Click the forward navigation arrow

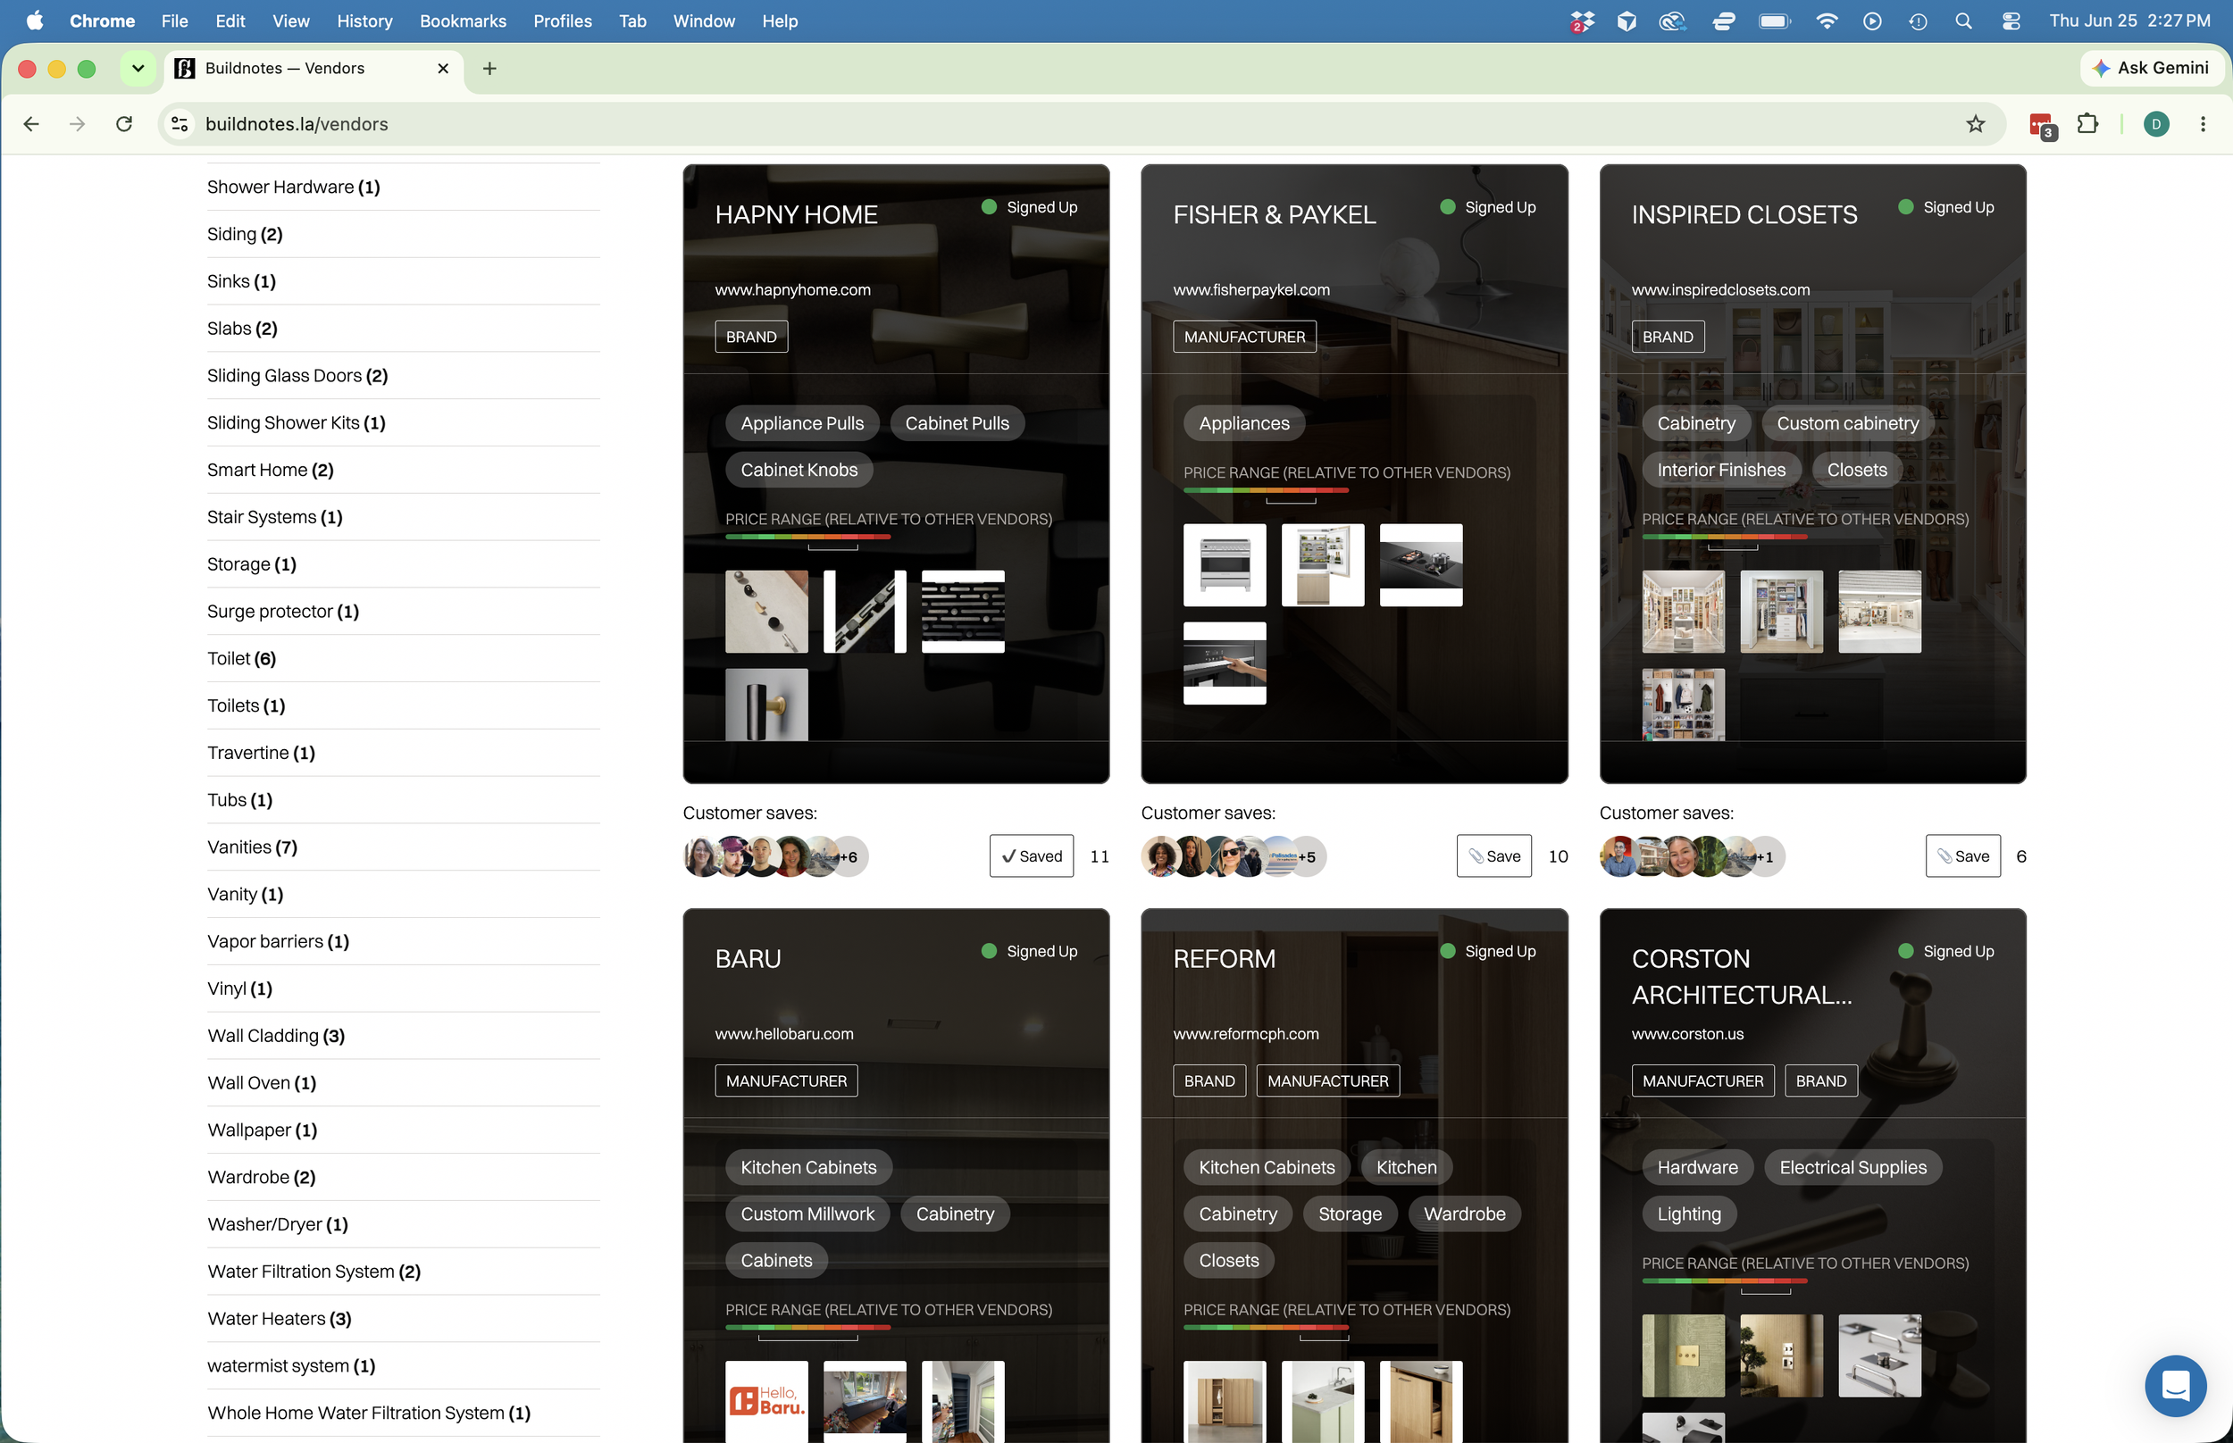[x=77, y=124]
